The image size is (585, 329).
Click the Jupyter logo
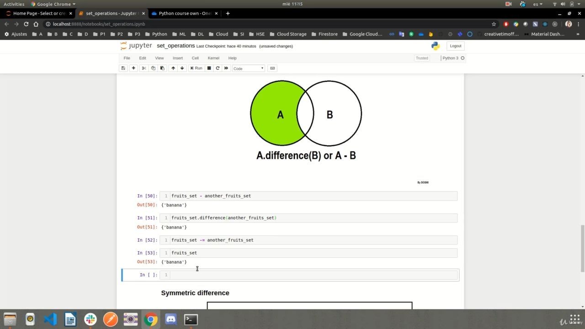136,46
